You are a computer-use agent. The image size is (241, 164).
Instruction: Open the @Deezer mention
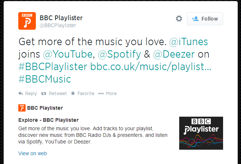click(174, 54)
